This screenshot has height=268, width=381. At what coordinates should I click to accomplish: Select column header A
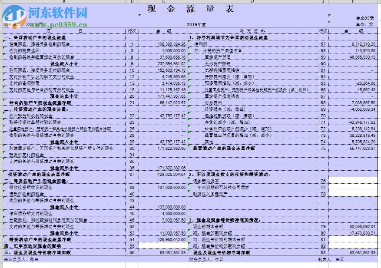coord(64,2)
